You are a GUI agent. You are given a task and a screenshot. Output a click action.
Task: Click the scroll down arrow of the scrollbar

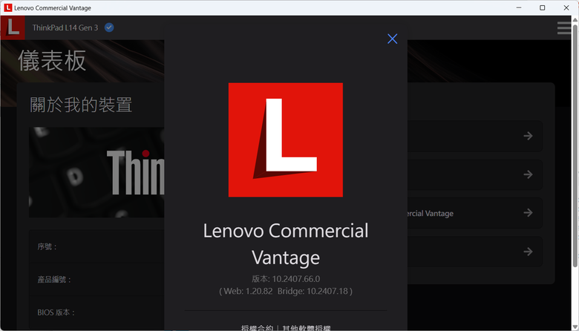pyautogui.click(x=575, y=327)
